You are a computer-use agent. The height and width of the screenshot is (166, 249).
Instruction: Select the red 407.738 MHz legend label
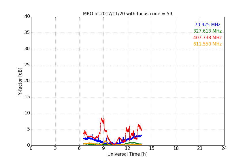207,37
